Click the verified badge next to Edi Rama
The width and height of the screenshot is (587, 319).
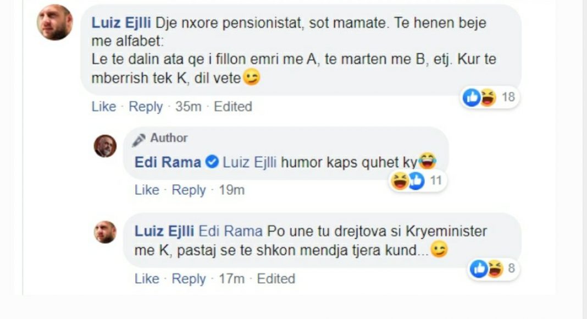pos(212,162)
